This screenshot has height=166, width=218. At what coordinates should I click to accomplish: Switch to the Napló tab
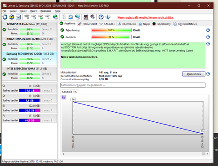pyautogui.click(x=144, y=24)
